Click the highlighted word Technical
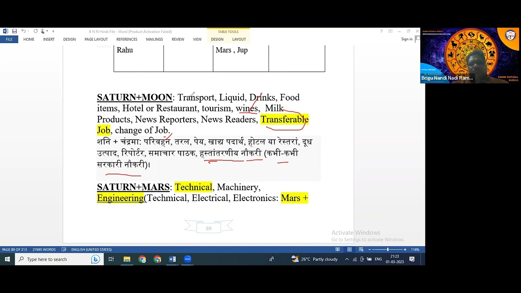The image size is (521, 293). coord(193,187)
